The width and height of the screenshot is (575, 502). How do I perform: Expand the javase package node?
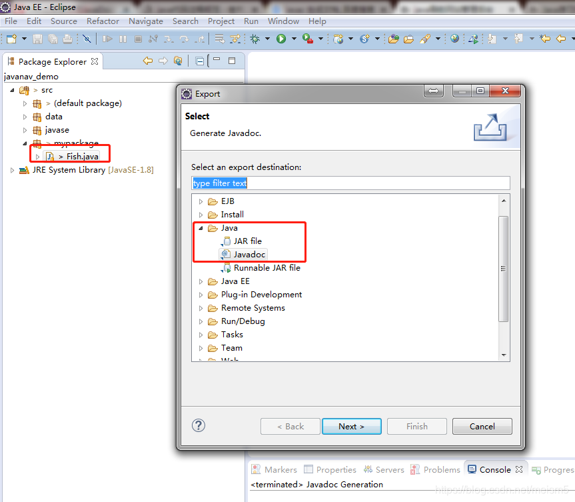pos(25,130)
